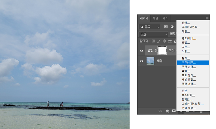Switch to the 채널 tab
The height and width of the screenshot is (129, 216).
pyautogui.click(x=155, y=18)
